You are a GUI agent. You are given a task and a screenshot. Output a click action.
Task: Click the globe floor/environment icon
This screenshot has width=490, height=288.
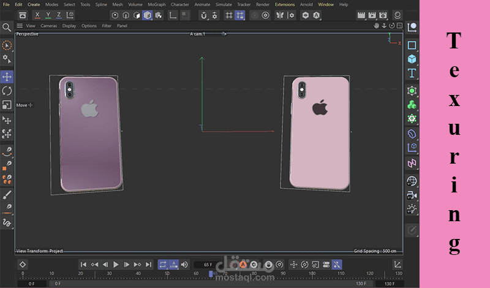click(412, 181)
